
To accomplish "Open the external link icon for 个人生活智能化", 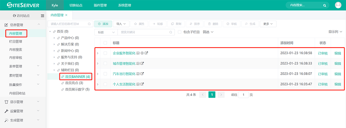I will 142,84.
